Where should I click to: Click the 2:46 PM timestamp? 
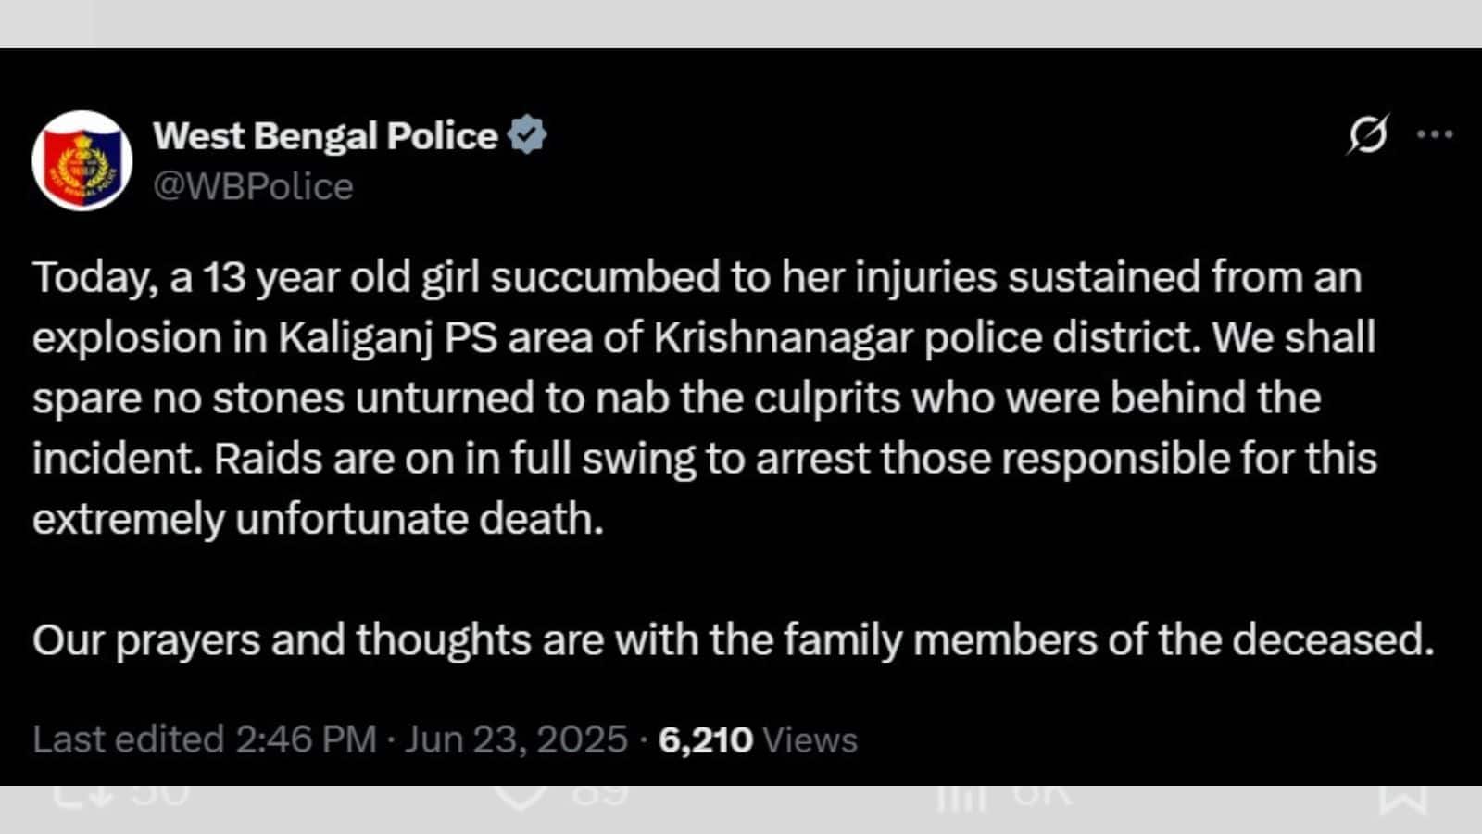[306, 739]
